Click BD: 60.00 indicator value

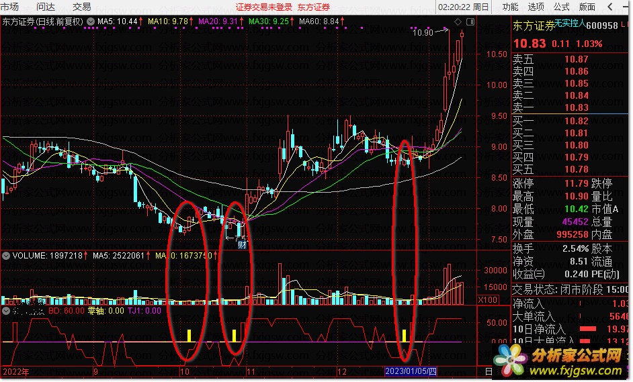pos(67,311)
